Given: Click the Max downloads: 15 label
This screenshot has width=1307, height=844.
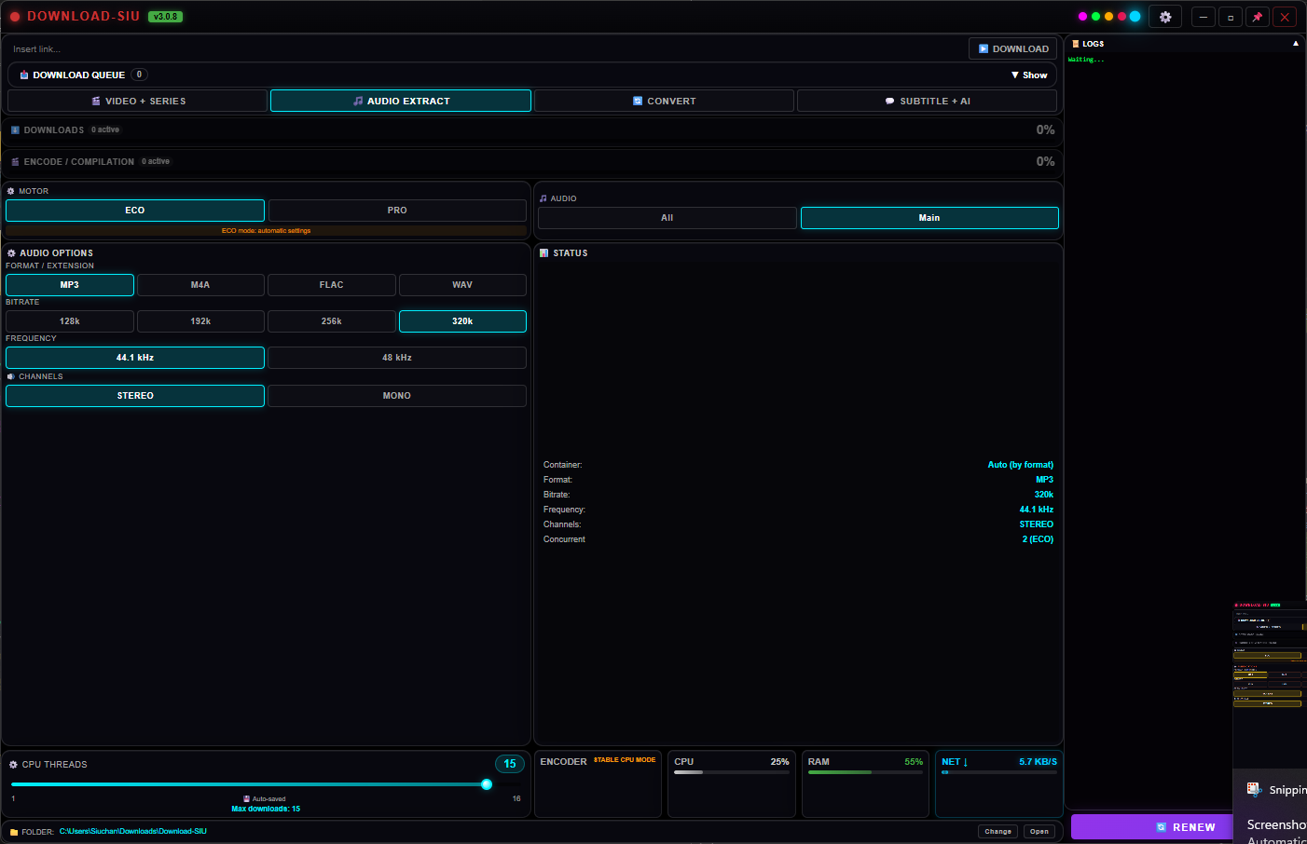Looking at the screenshot, I should (x=266, y=810).
